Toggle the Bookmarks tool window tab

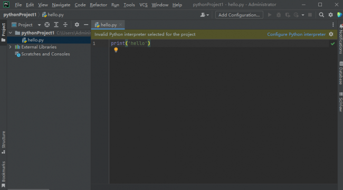click(3, 175)
